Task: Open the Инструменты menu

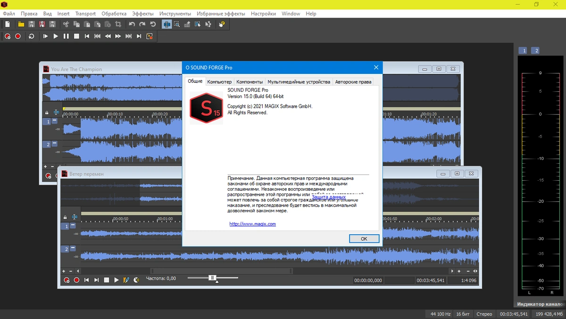Action: (175, 14)
